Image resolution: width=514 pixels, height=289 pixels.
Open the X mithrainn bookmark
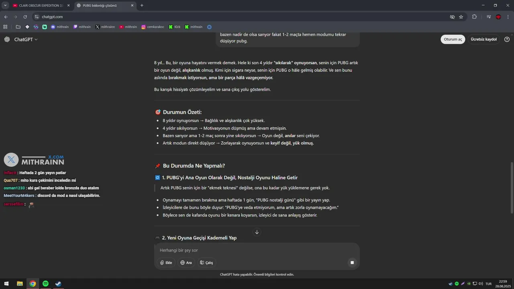pos(105,27)
